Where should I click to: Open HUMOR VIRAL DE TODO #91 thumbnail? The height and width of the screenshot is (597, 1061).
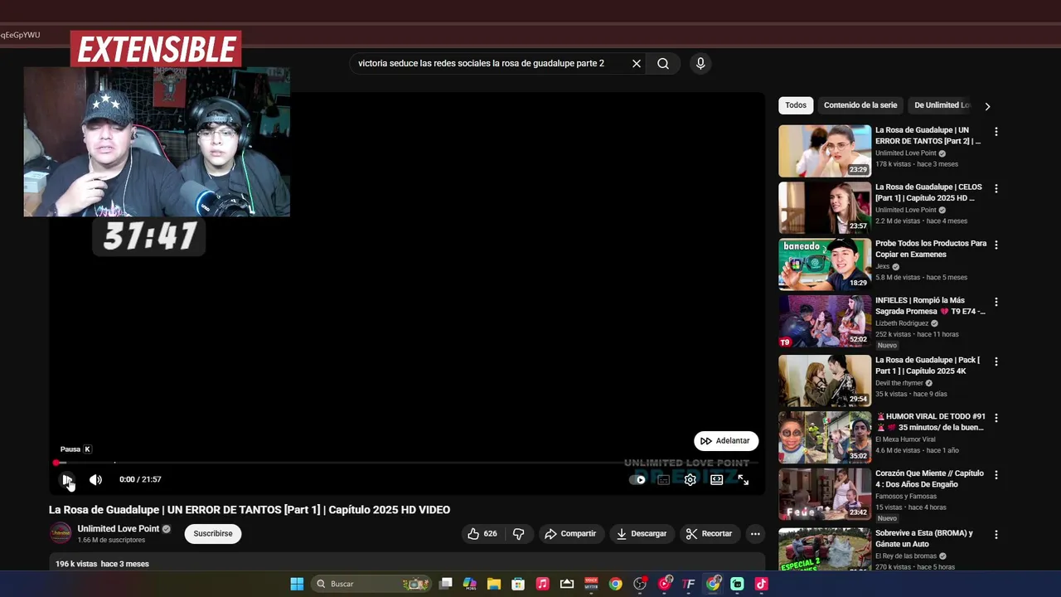click(x=825, y=437)
